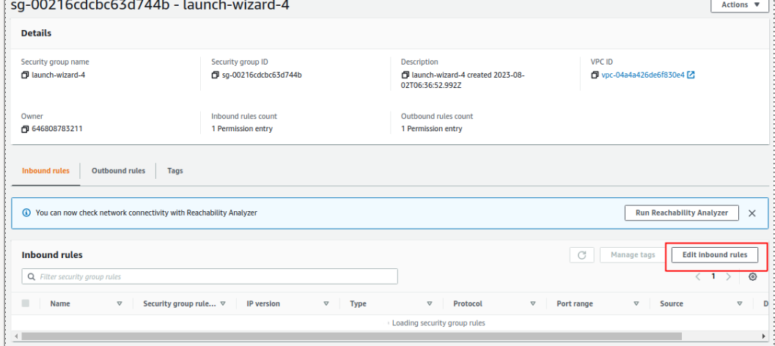The height and width of the screenshot is (346, 775).
Task: Copy the owner account number
Action: click(25, 129)
